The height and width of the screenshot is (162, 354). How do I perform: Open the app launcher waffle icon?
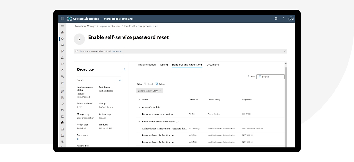pos(62,19)
